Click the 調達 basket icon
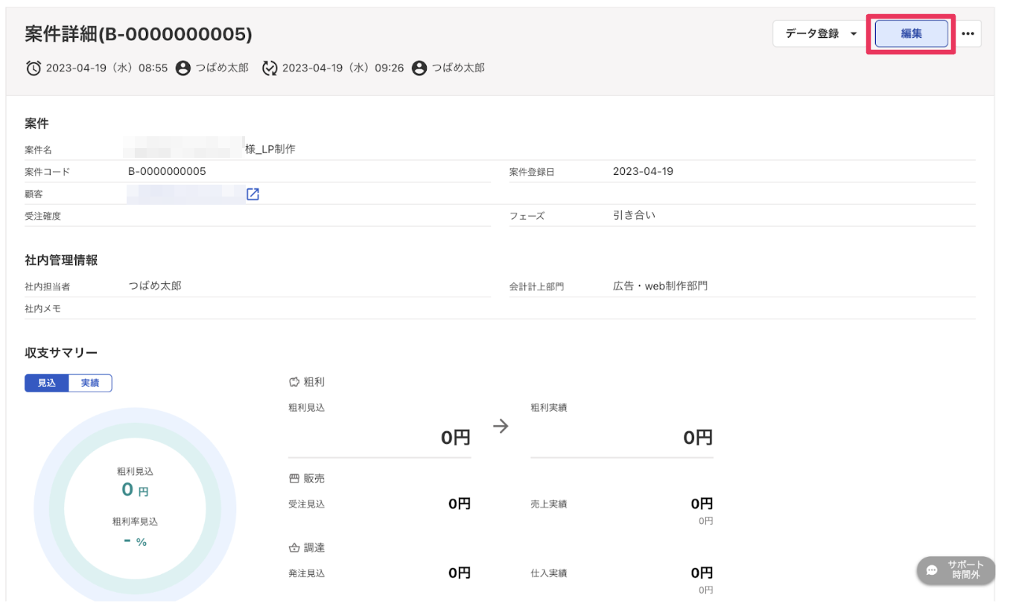1010x609 pixels. (x=294, y=548)
